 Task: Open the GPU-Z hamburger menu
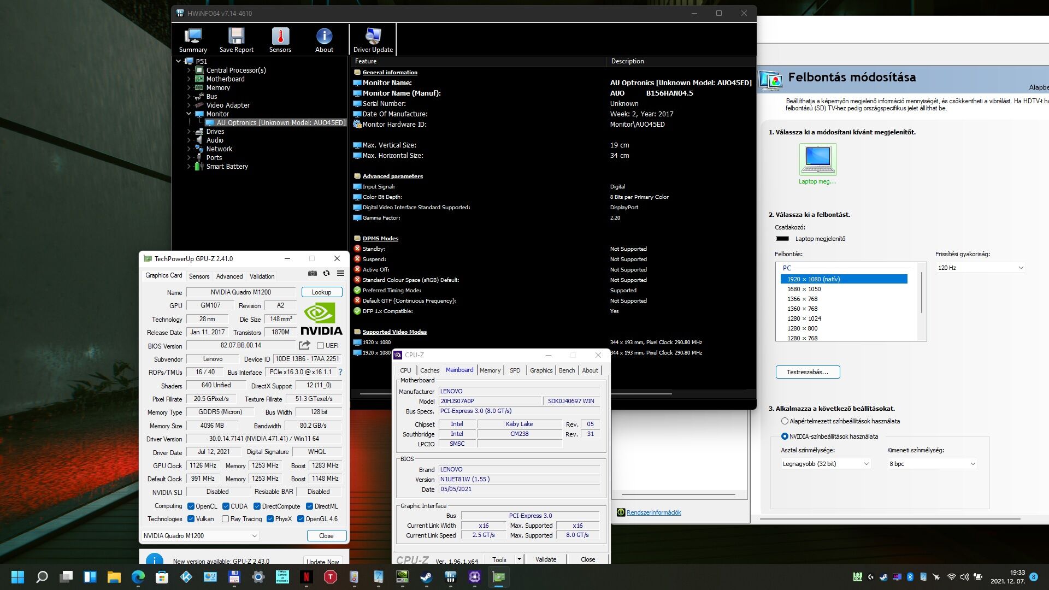(340, 273)
